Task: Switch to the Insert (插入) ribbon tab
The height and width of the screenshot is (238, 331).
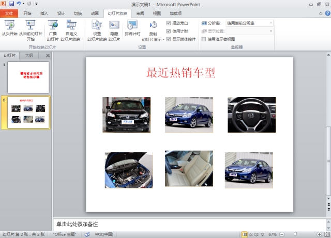Action: click(44, 13)
